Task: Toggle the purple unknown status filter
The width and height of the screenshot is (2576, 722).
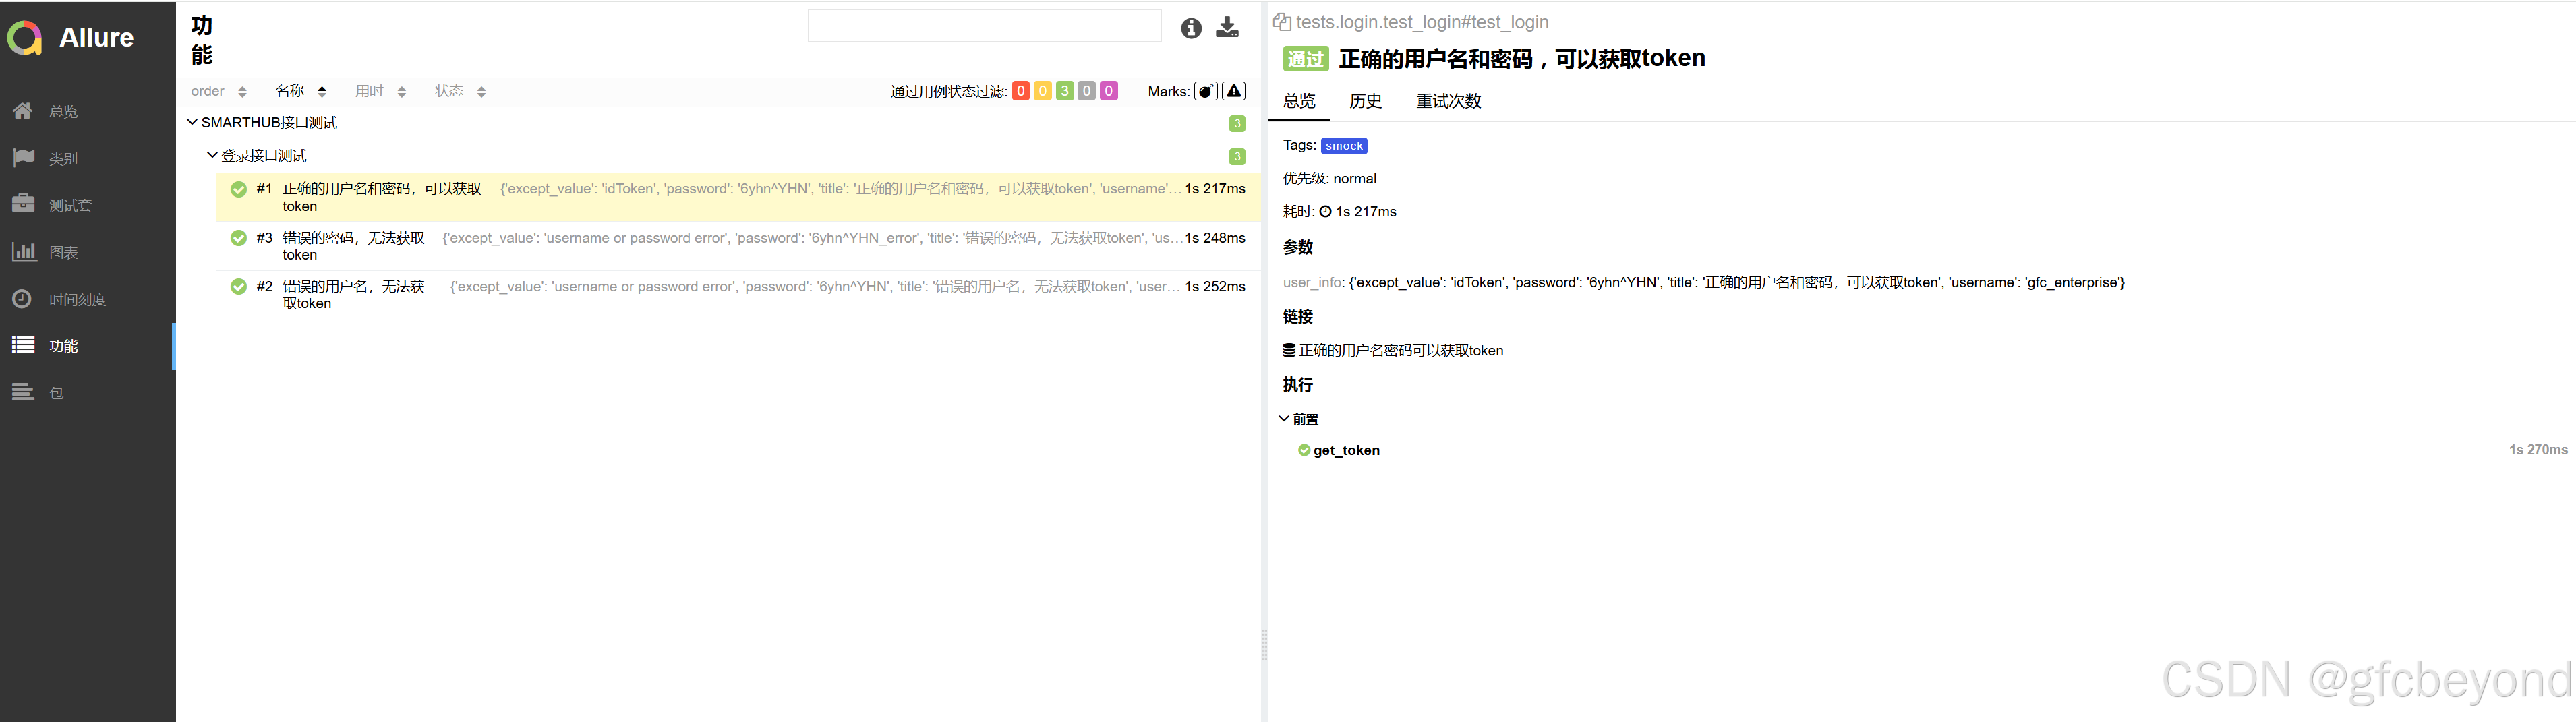Action: tap(1108, 91)
